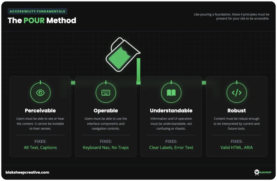Open the blaksheepcreative.com website link
The height and width of the screenshot is (181, 277).
(x=28, y=172)
